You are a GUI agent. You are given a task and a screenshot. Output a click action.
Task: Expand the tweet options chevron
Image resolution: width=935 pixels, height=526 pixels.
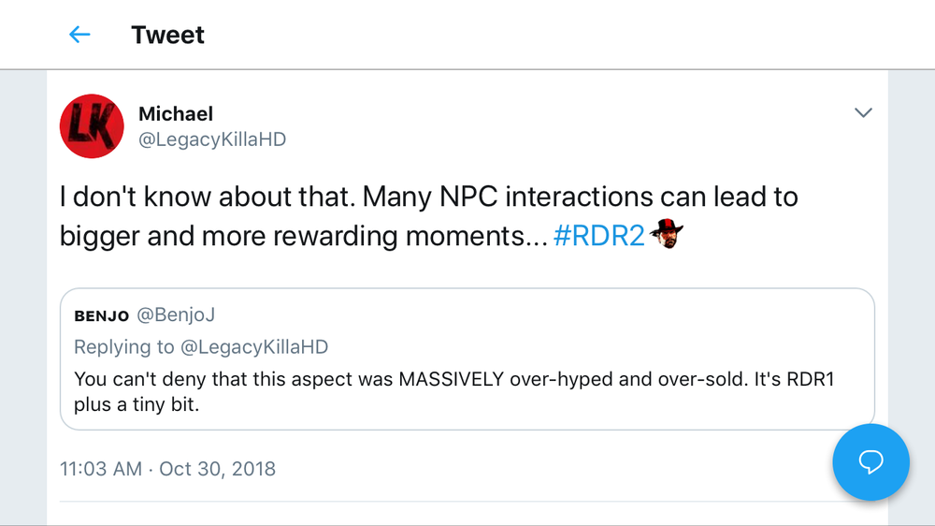(x=863, y=113)
